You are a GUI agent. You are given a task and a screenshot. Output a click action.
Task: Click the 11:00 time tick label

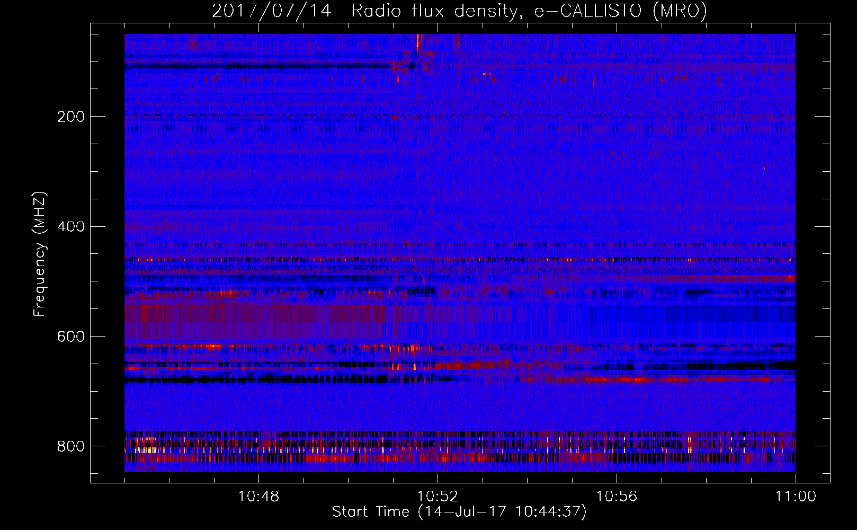click(796, 497)
